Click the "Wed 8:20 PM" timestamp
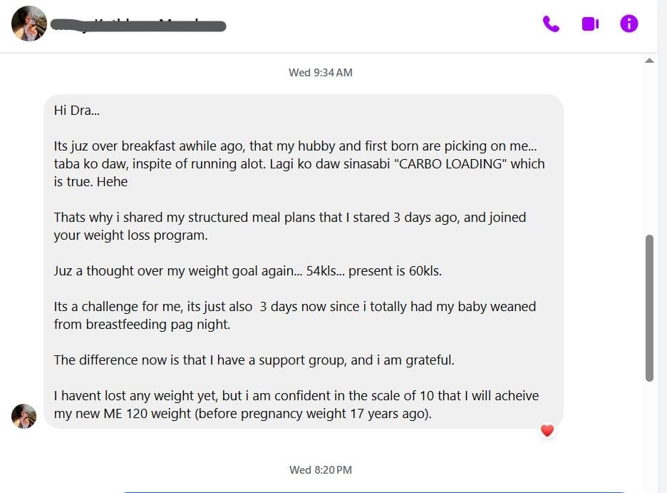Screen dimensions: 667x493 click(x=320, y=469)
